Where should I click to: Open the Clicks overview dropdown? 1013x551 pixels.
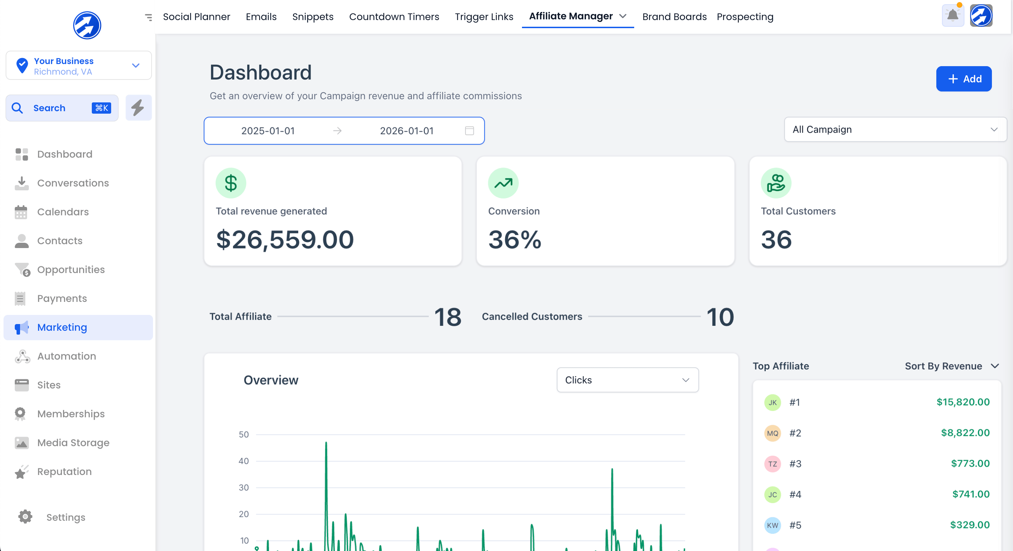pos(627,380)
